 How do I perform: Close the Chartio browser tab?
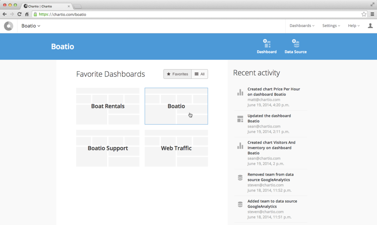point(69,6)
